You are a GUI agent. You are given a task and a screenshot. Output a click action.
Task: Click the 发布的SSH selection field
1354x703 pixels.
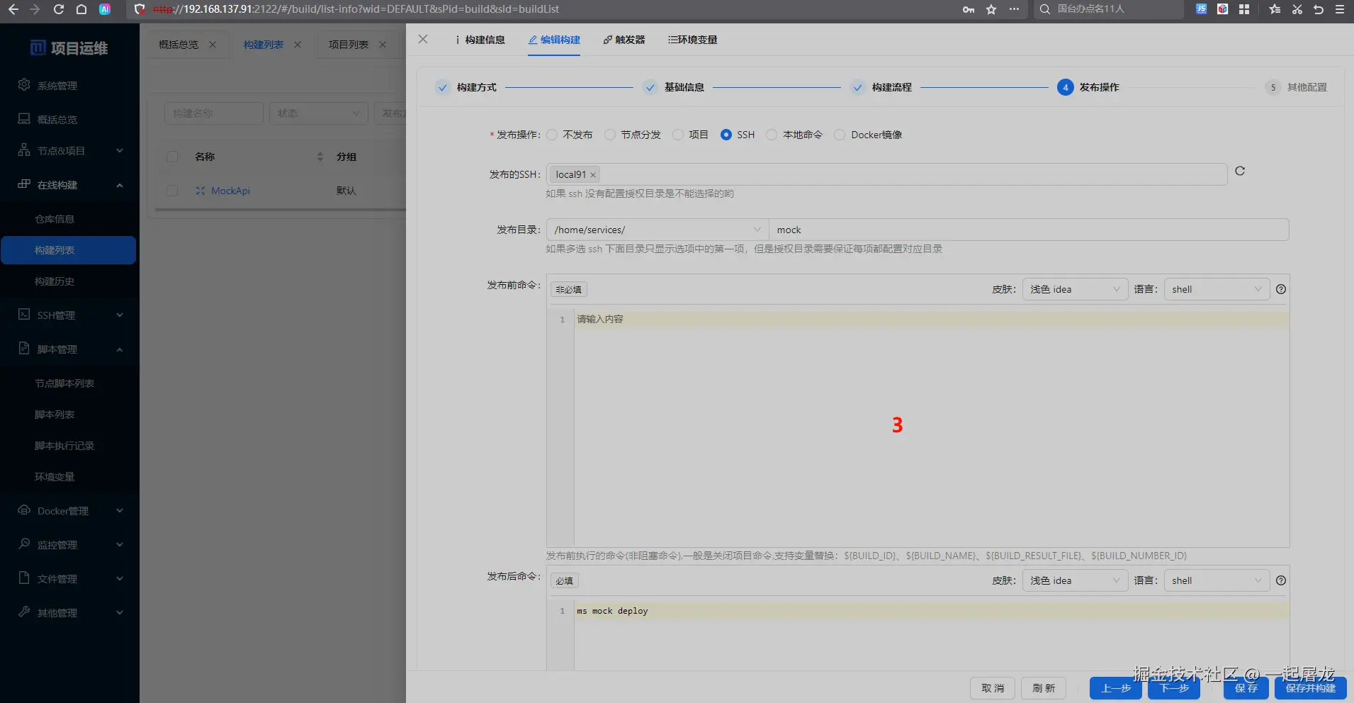click(x=886, y=174)
